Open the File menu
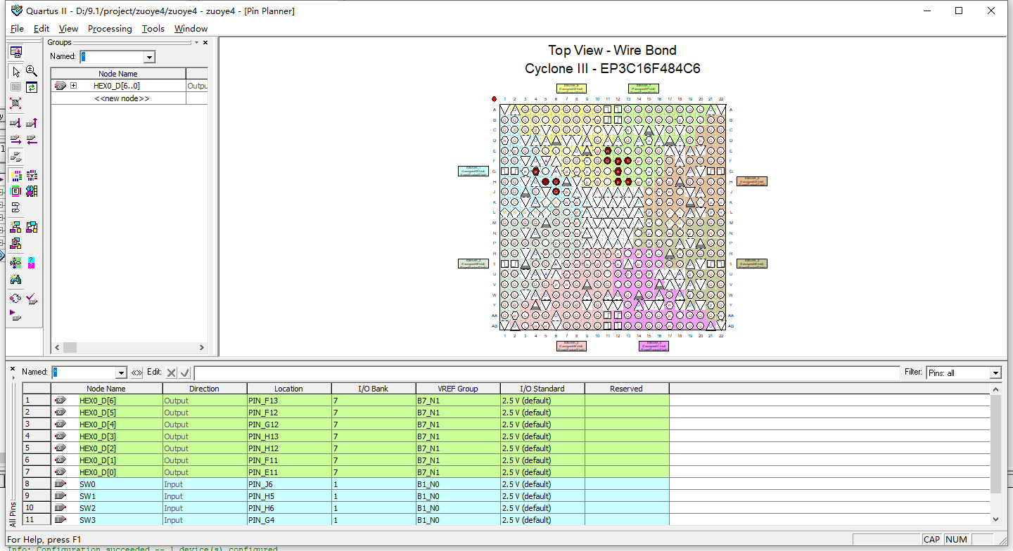 tap(17, 29)
